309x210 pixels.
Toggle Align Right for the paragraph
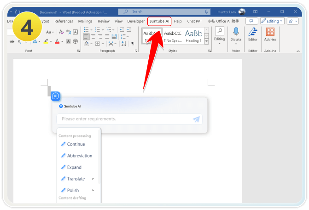[100, 37]
